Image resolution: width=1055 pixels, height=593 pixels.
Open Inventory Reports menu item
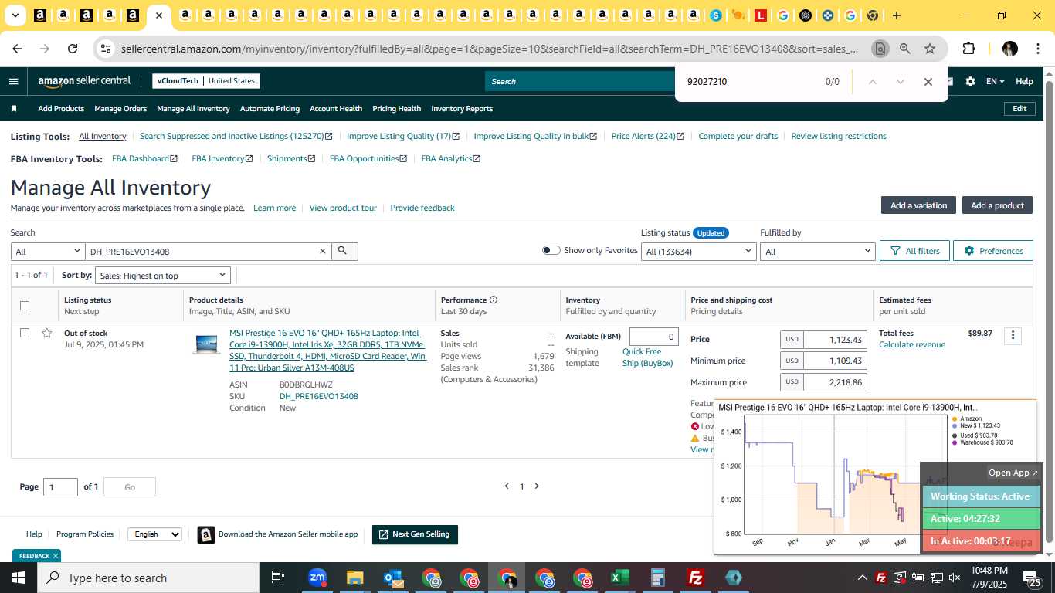tap(462, 109)
